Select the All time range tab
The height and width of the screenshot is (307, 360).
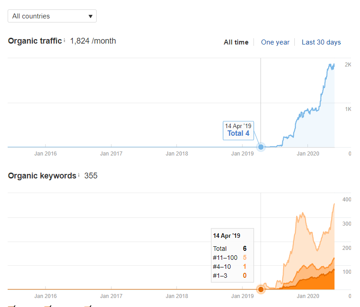236,42
